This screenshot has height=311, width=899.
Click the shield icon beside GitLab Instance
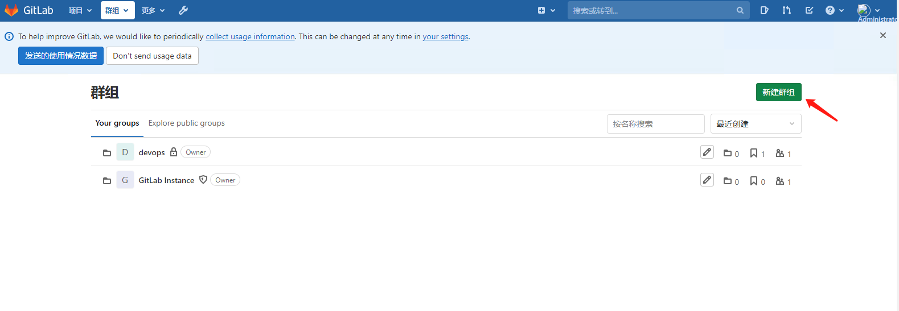(x=203, y=180)
